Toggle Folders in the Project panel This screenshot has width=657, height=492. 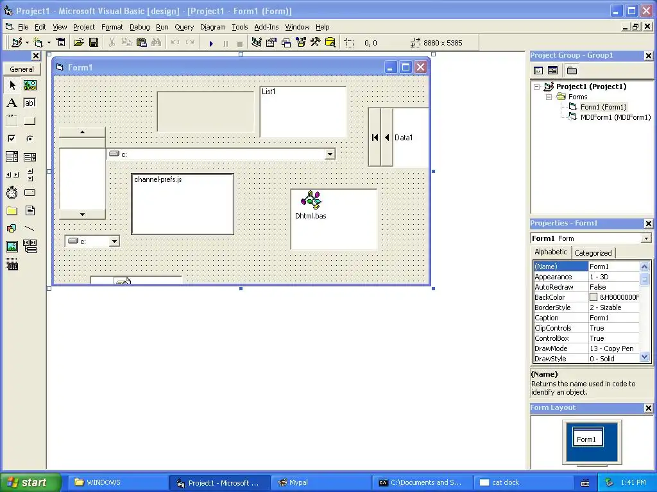point(572,70)
